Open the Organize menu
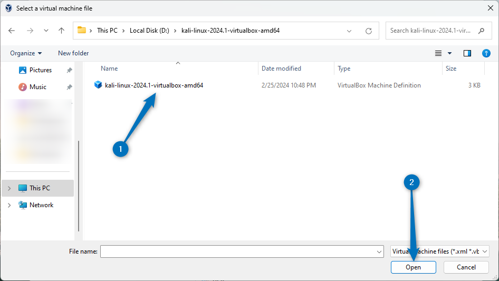This screenshot has height=281, width=499. pyautogui.click(x=25, y=53)
